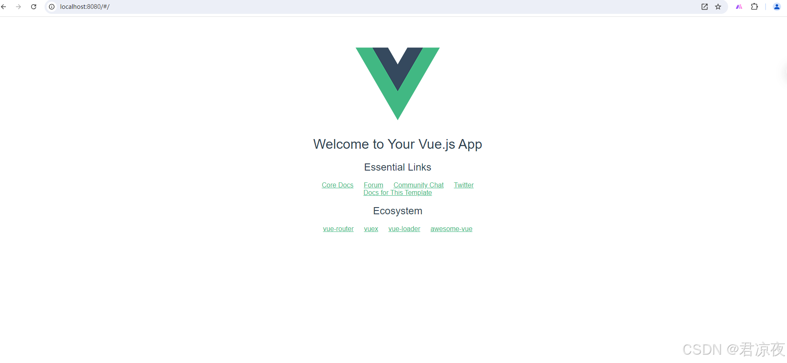Follow the Twitter link
Viewport: 787px width, 363px height.
coord(464,185)
